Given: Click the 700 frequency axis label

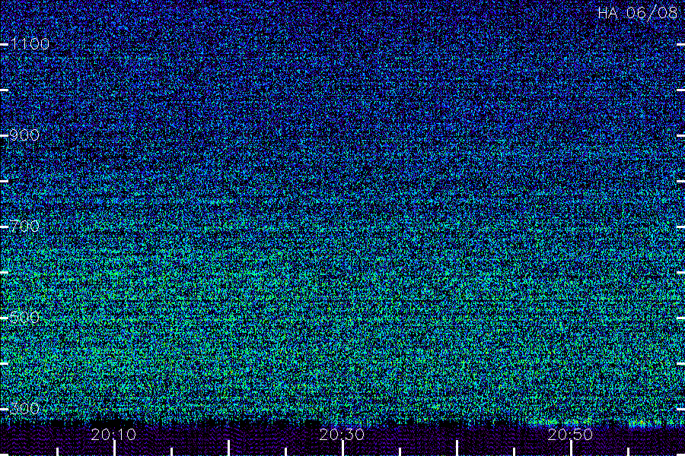Looking at the screenshot, I should coord(24,226).
